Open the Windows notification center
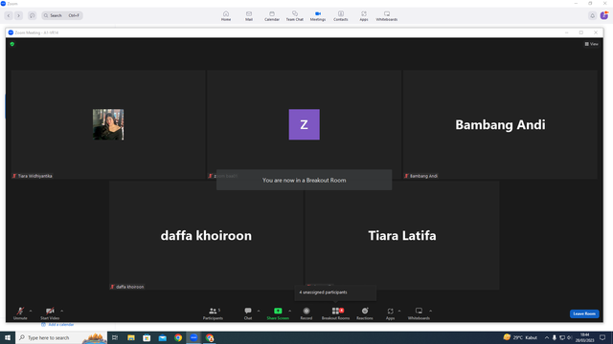Screen dimensions: 613x344 pyautogui.click(x=602, y=337)
